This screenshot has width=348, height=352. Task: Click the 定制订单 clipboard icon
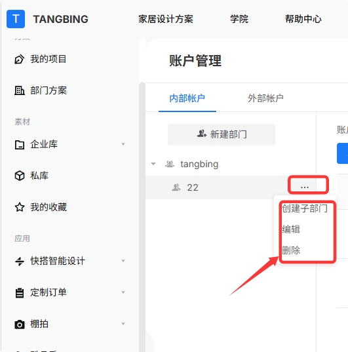click(x=20, y=292)
